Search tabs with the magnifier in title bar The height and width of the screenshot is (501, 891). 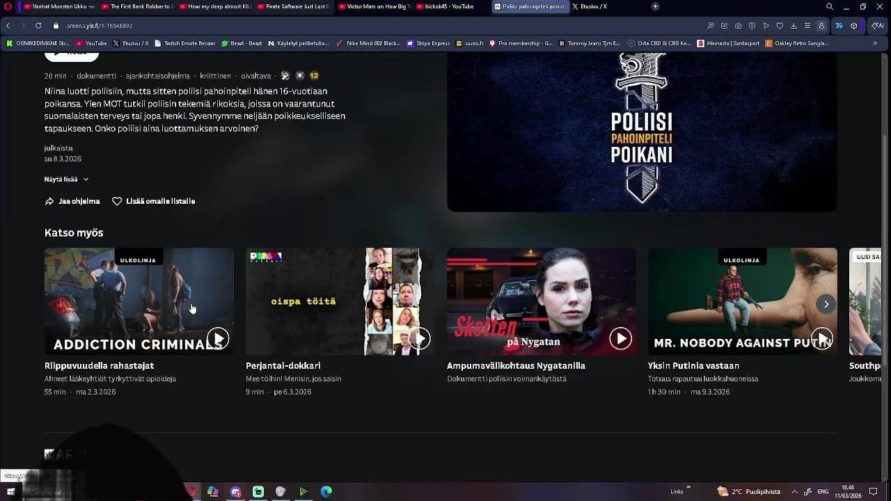click(830, 6)
